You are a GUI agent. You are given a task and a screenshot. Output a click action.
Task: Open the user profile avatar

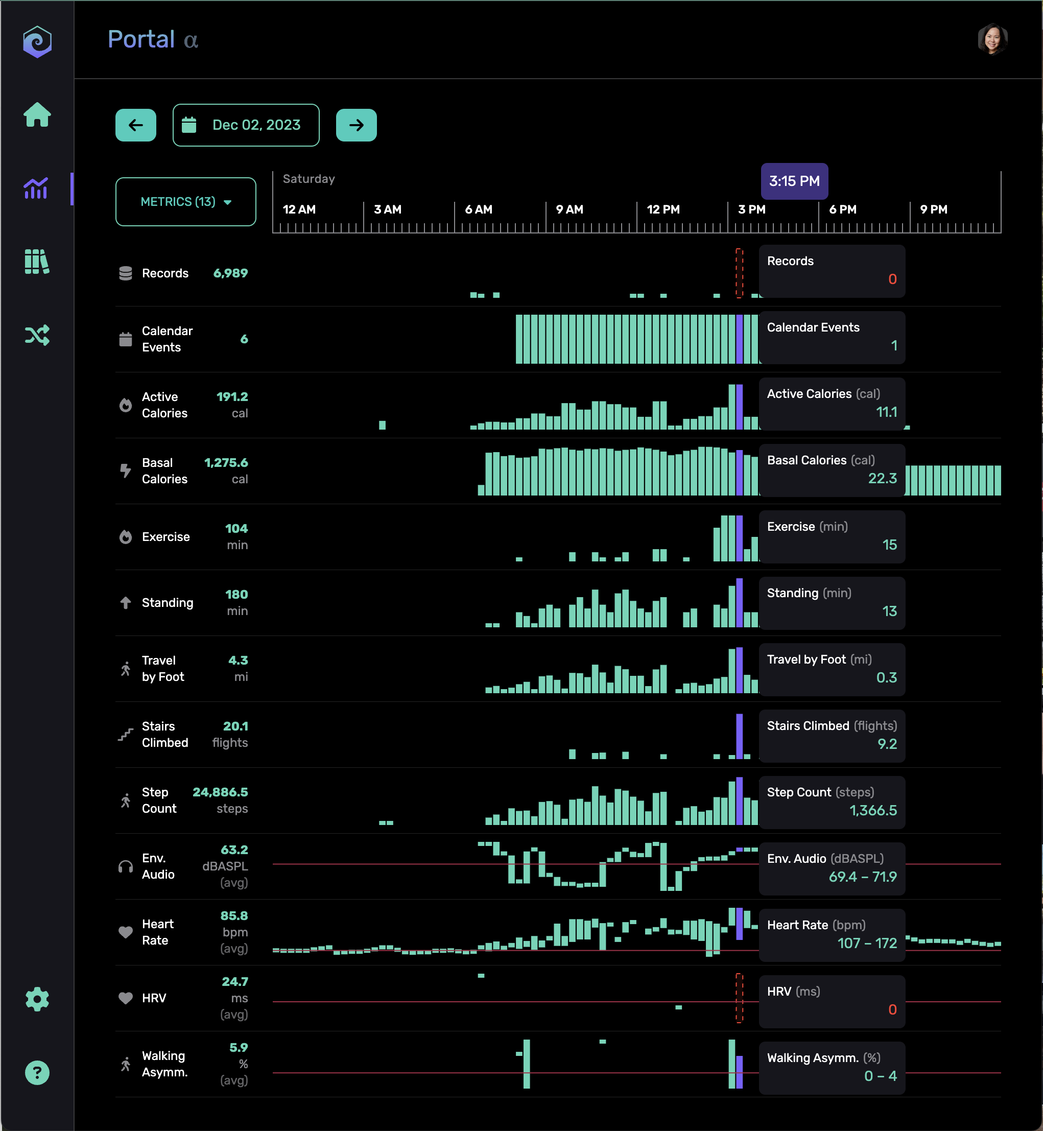pyautogui.click(x=992, y=39)
